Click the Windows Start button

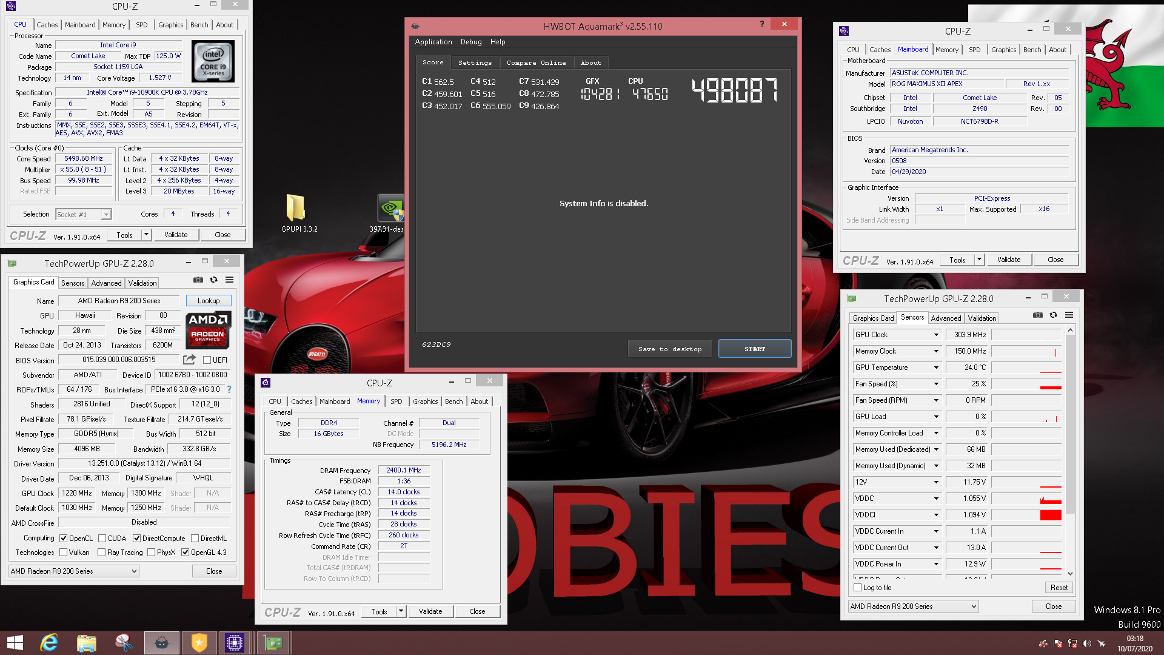[x=15, y=643]
